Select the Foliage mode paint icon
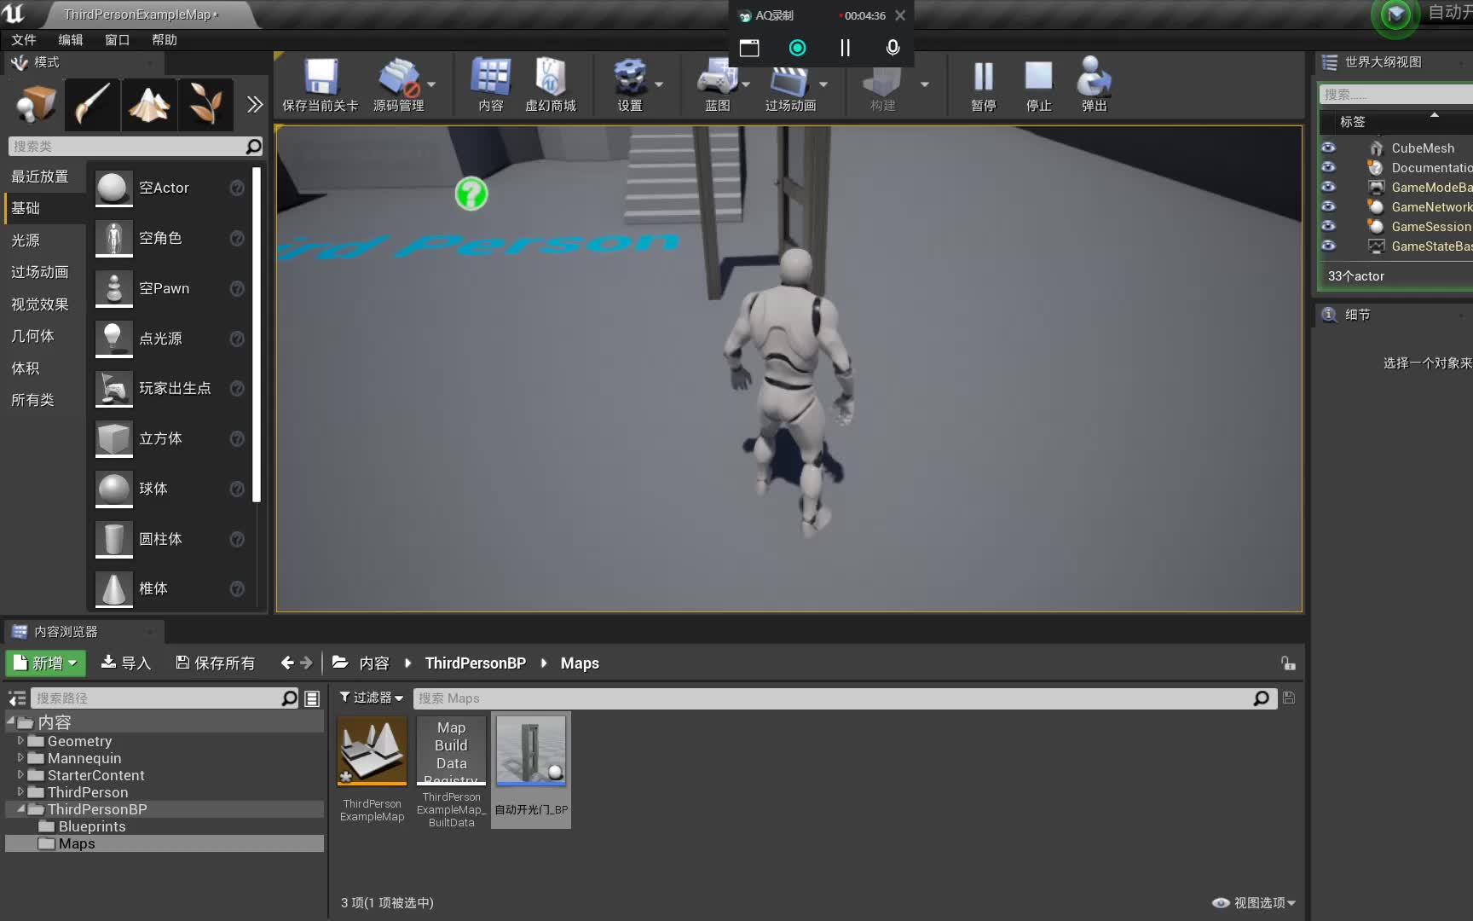This screenshot has height=921, width=1473. click(x=206, y=104)
